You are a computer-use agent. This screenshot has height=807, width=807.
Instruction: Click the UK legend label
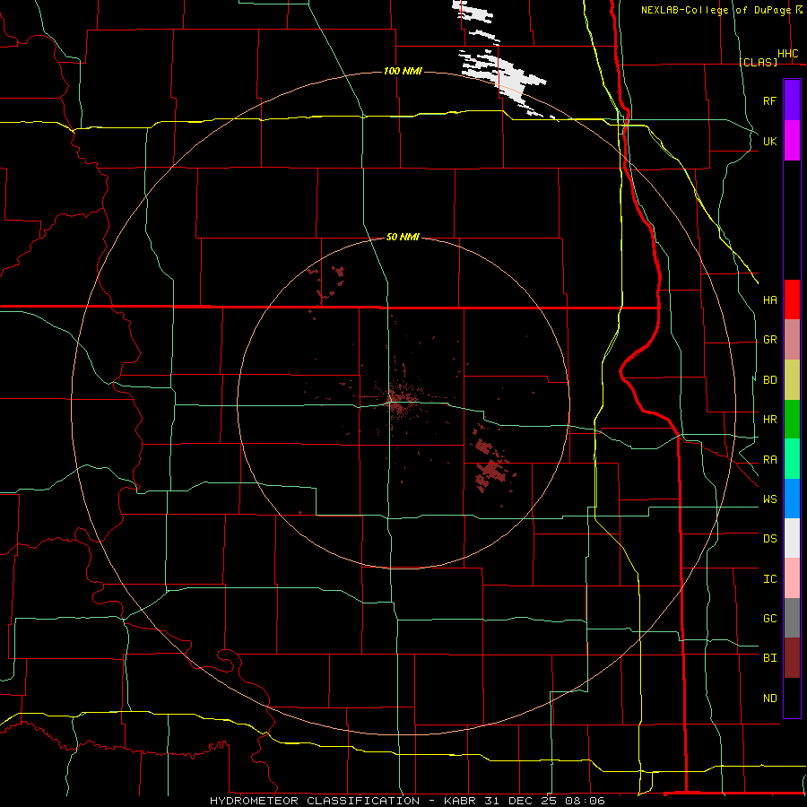pos(769,141)
